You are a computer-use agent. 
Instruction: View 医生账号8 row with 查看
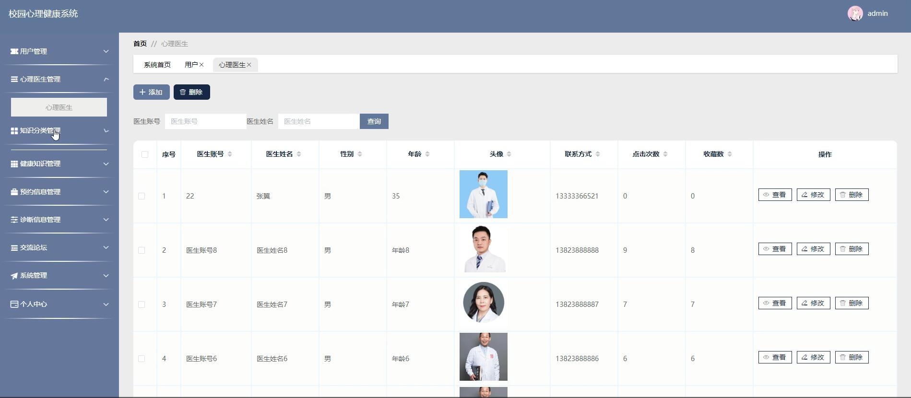click(x=775, y=249)
